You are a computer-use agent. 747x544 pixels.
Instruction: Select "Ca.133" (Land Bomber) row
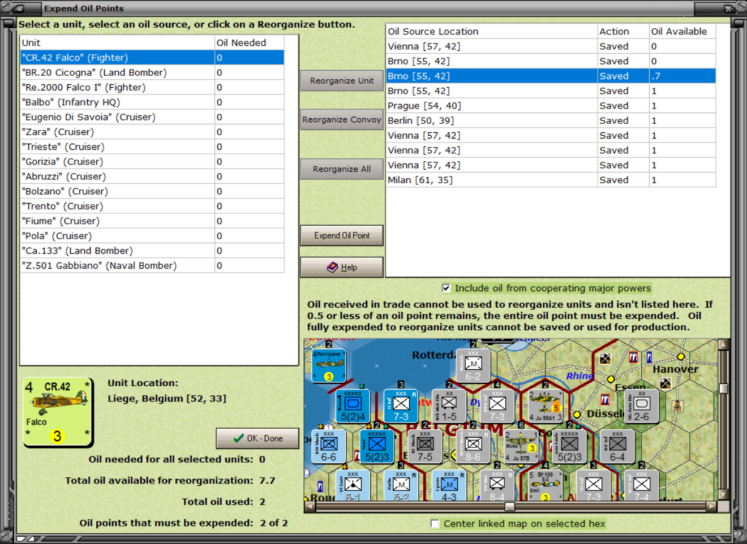[152, 251]
